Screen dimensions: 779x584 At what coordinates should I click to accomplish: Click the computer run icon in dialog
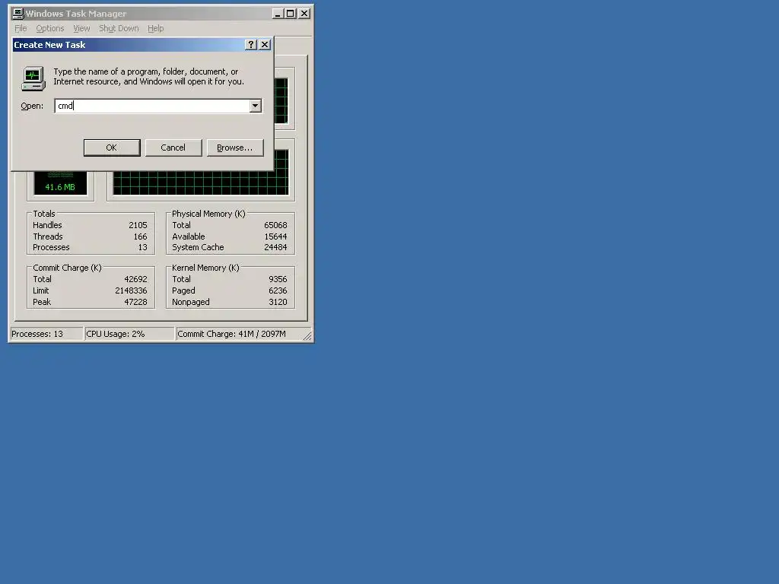coord(33,78)
